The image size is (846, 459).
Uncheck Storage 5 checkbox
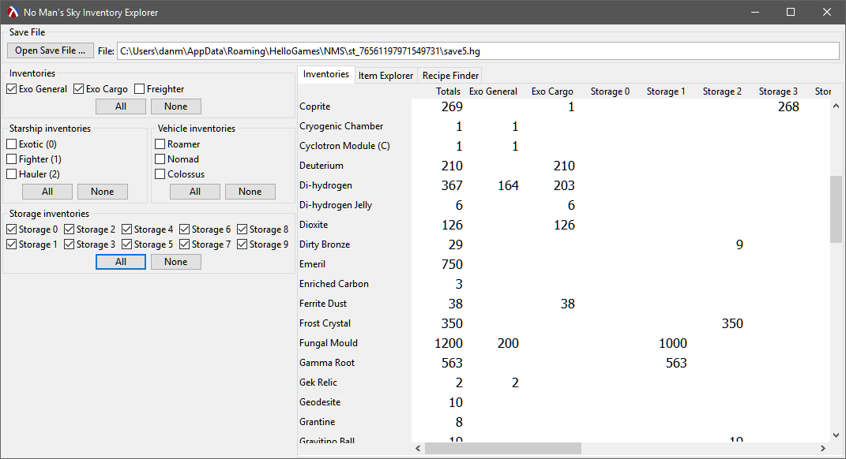(x=127, y=244)
